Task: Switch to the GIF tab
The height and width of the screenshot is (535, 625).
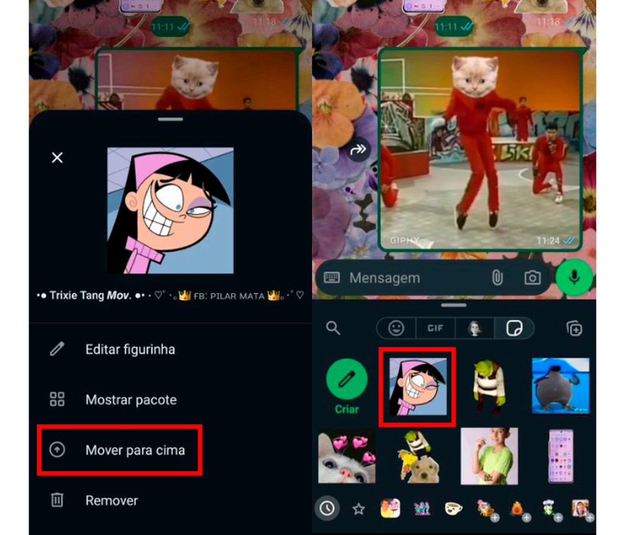Action: pos(435,329)
